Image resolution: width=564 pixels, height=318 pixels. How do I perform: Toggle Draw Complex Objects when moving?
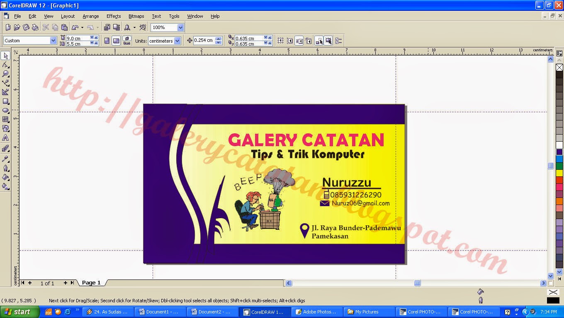tap(319, 41)
